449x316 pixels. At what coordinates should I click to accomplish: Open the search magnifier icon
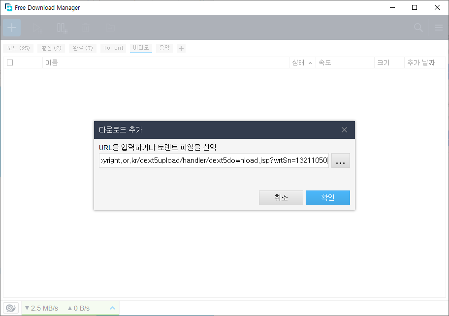tap(418, 28)
